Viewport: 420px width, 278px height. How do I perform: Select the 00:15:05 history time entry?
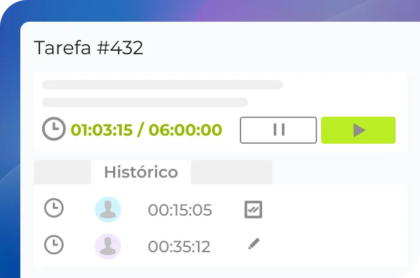[180, 210]
